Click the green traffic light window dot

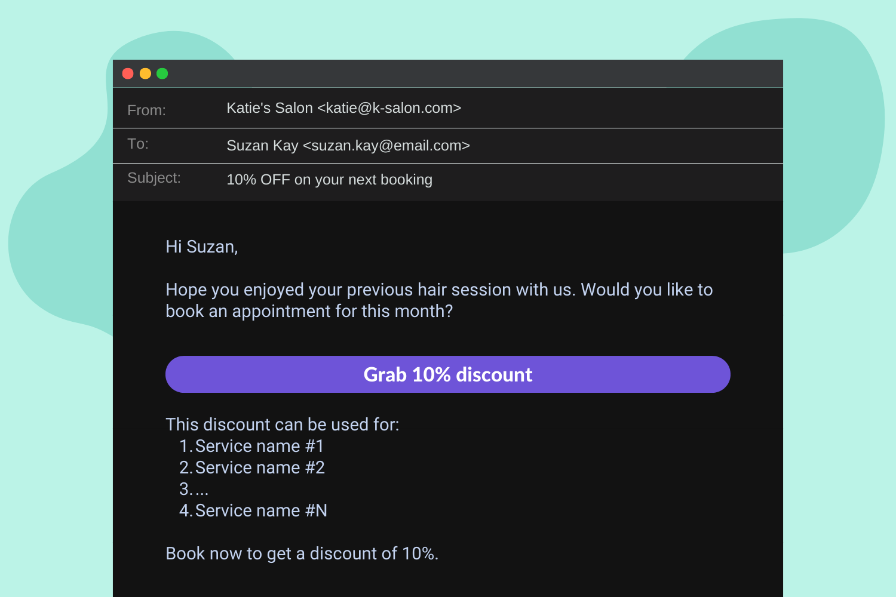[x=162, y=73]
